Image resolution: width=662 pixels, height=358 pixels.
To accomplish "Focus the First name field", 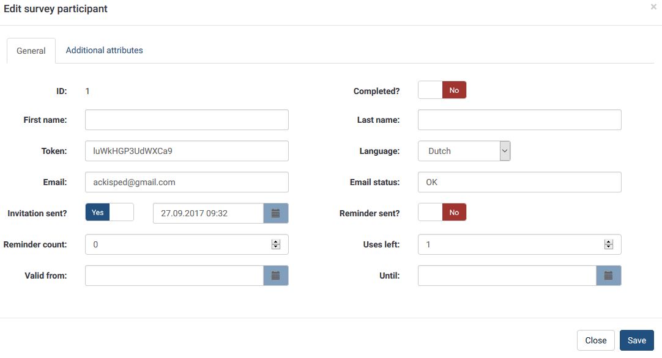I will point(187,120).
